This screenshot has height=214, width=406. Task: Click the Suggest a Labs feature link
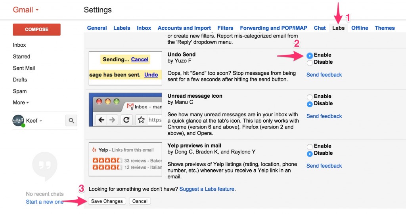click(207, 189)
